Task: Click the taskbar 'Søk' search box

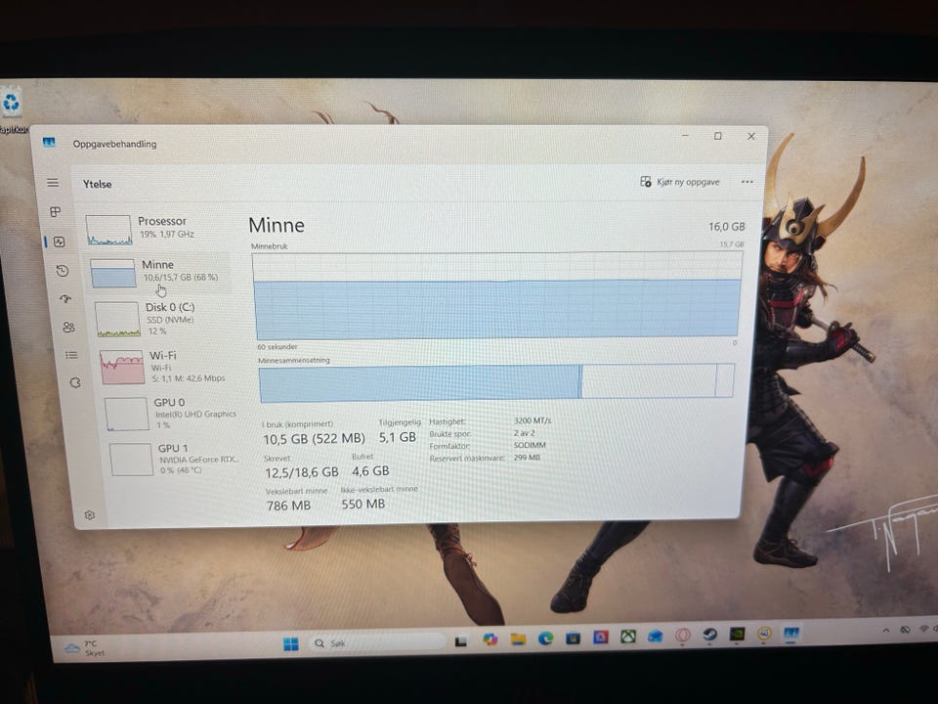Action: tap(378, 643)
